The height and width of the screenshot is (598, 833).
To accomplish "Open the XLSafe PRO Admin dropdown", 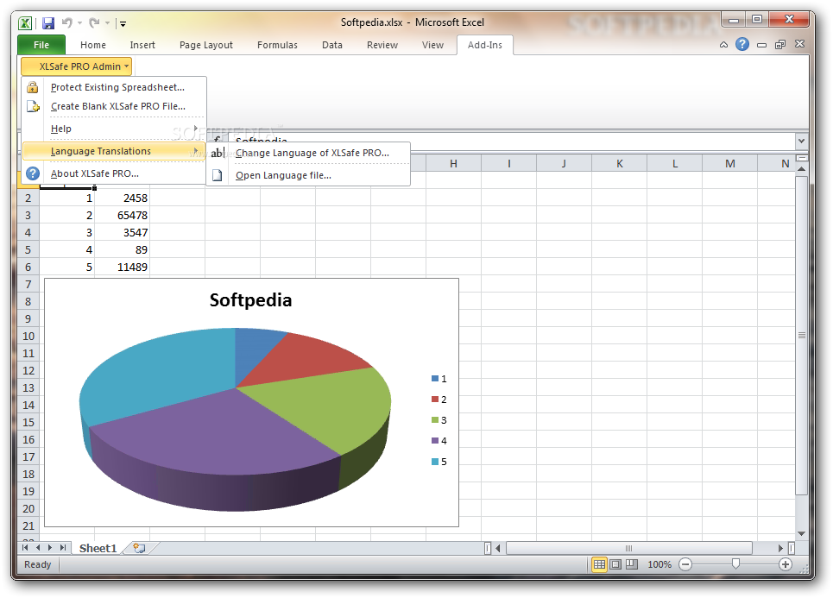I will coord(77,66).
